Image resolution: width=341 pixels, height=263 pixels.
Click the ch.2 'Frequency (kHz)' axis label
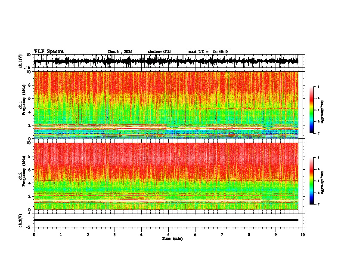[24, 171]
